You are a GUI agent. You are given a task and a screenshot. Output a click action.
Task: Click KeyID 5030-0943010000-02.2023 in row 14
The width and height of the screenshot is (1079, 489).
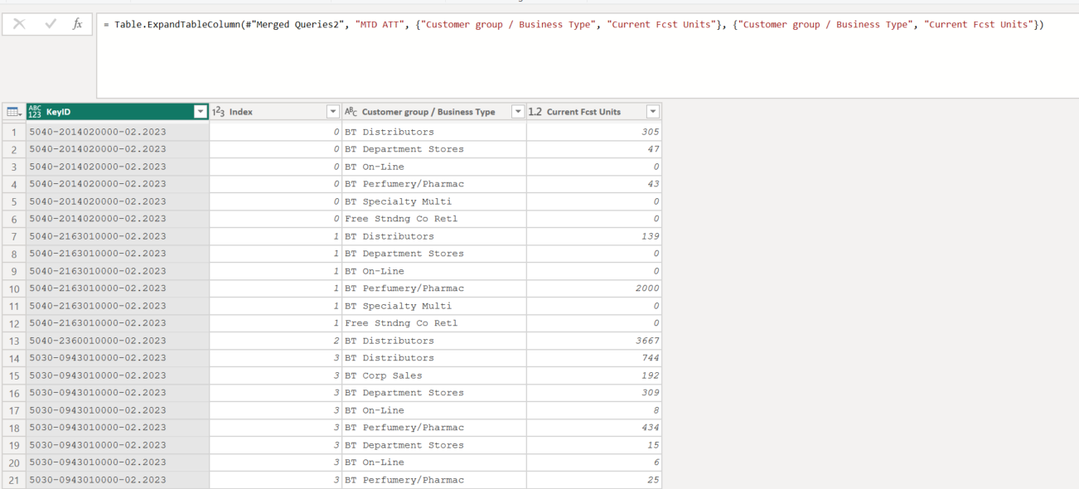98,358
